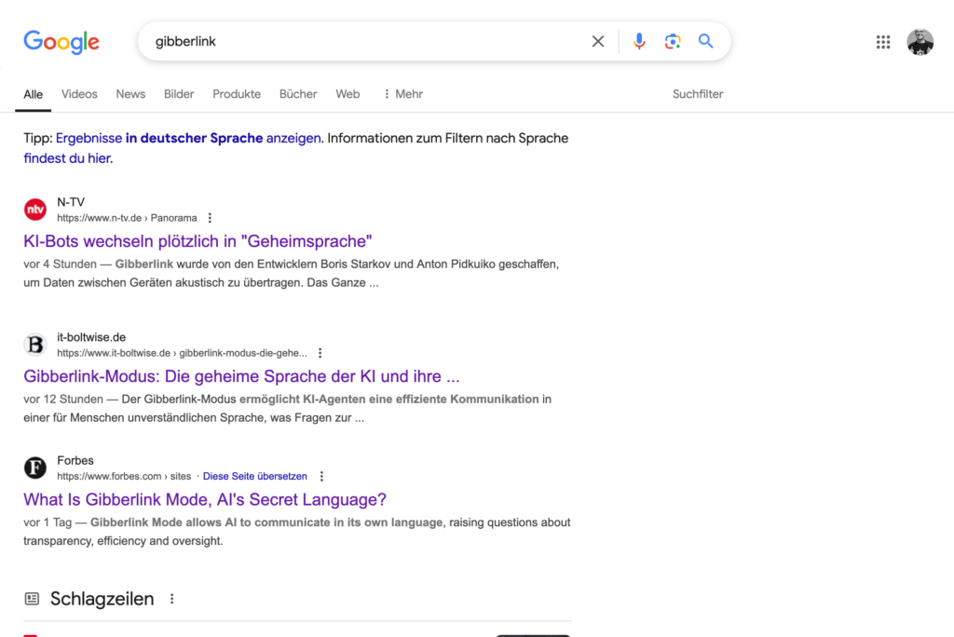This screenshot has width=954, height=637.
Task: Switch to the Web tab
Action: pyautogui.click(x=348, y=94)
